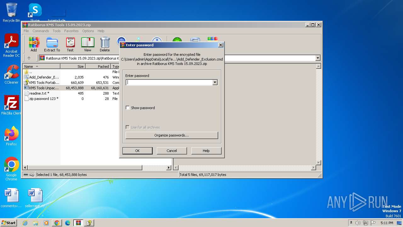Click the horizontal scrollbar left arrow in file list
Screen dimensions: 403x227
[x=25, y=168]
